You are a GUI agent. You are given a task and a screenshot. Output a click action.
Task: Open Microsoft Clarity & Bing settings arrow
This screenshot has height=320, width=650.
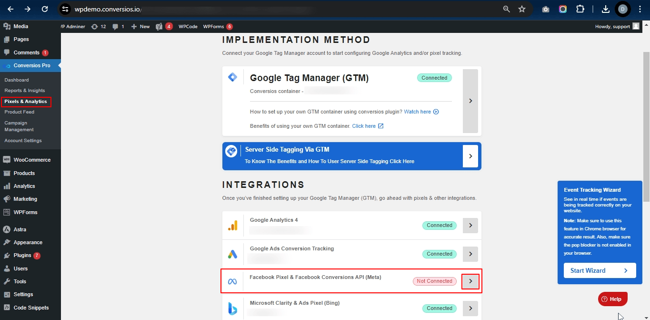pos(470,309)
